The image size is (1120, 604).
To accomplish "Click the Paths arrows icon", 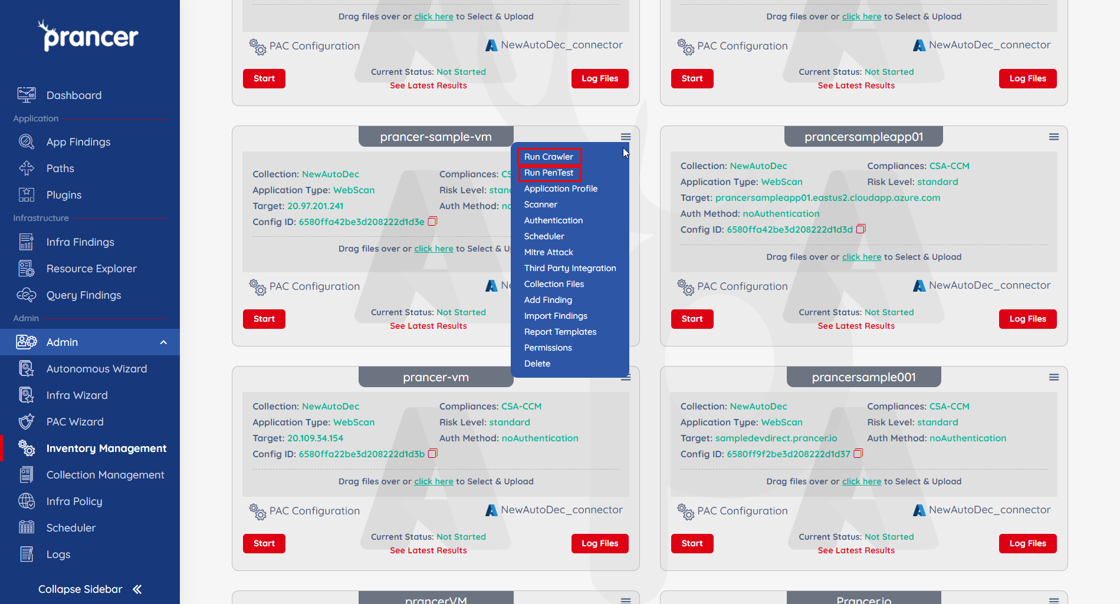I will click(x=27, y=168).
